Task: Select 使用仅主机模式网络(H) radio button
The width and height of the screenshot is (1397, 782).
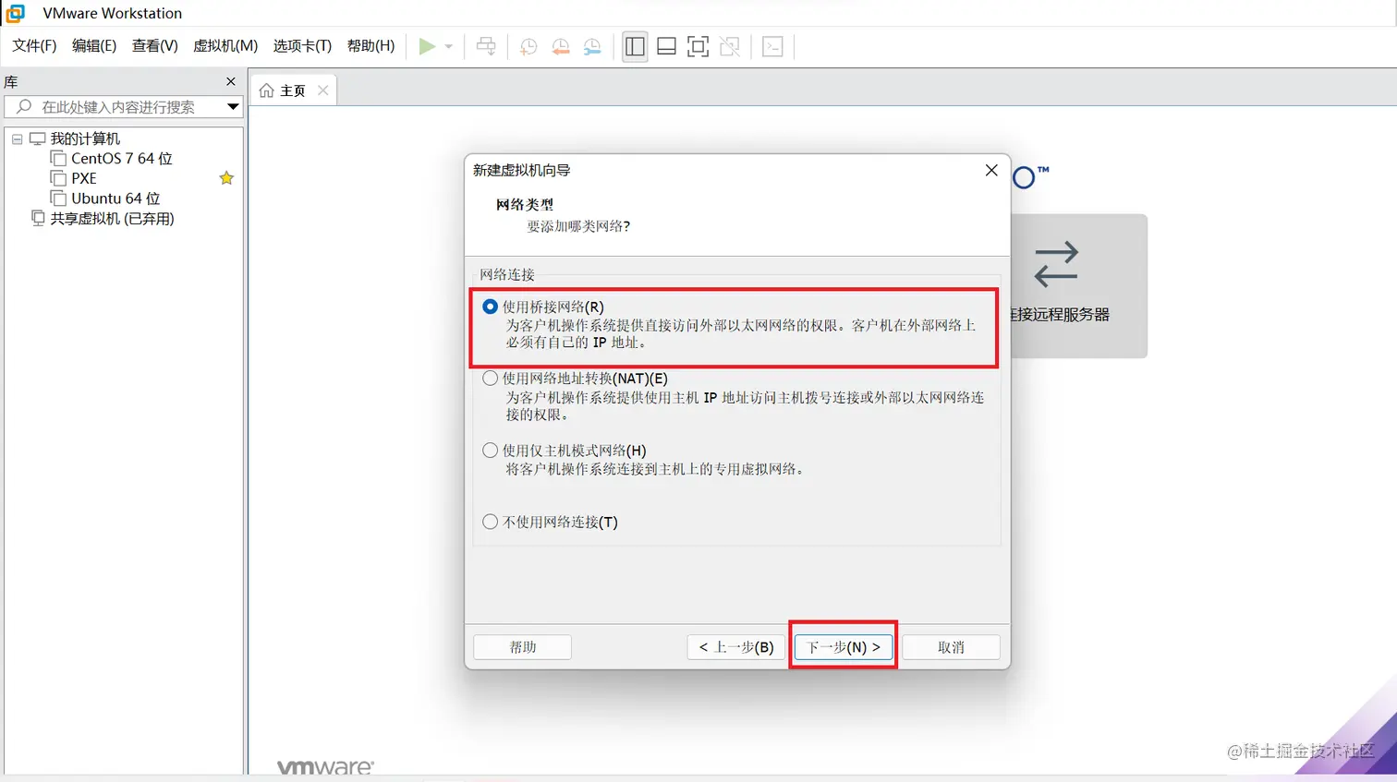Action: (491, 451)
